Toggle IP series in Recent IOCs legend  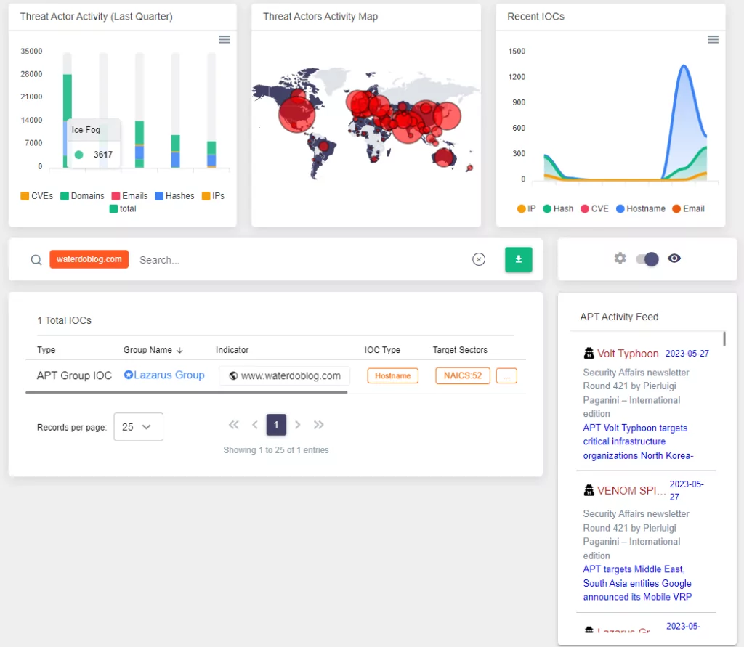(x=526, y=208)
